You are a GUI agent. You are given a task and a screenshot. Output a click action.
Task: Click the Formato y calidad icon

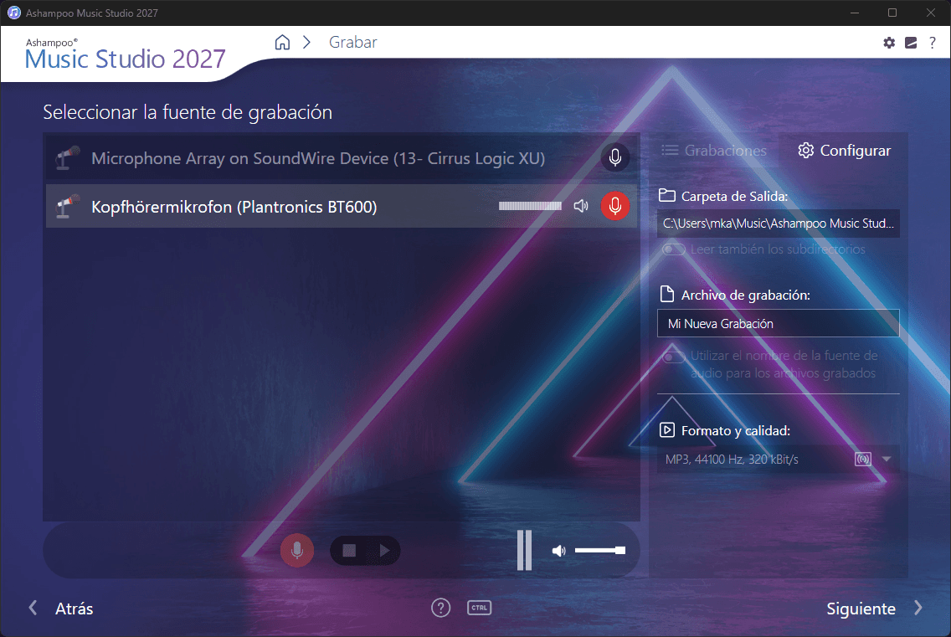pos(666,430)
